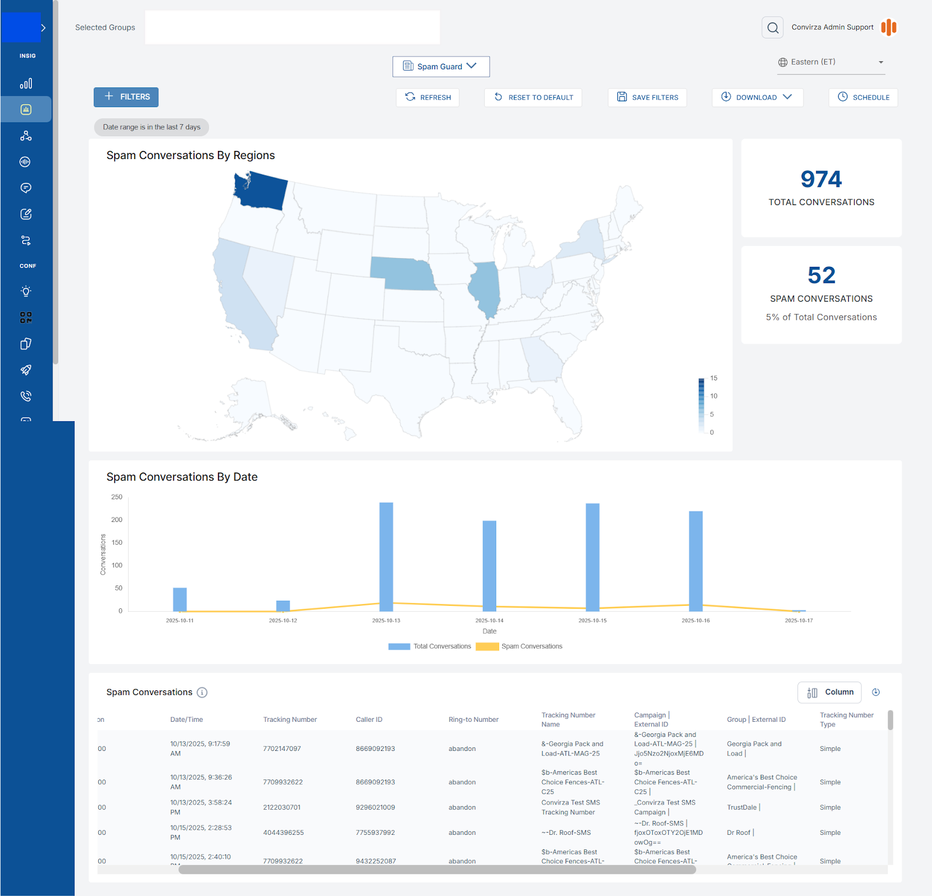Open the bar chart analytics sidebar icon
Image resolution: width=932 pixels, height=896 pixels.
tap(26, 83)
